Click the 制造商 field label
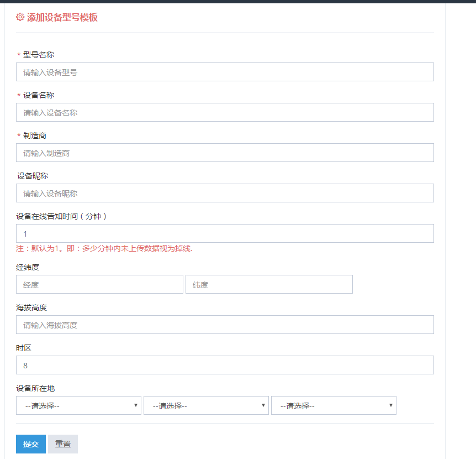This screenshot has width=476, height=459. (35, 135)
